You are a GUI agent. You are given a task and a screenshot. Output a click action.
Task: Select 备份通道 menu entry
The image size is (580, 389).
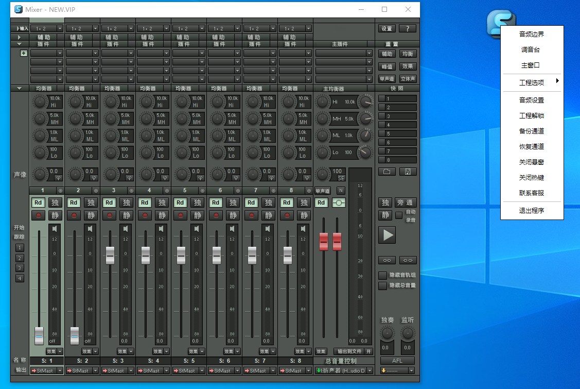(x=532, y=131)
